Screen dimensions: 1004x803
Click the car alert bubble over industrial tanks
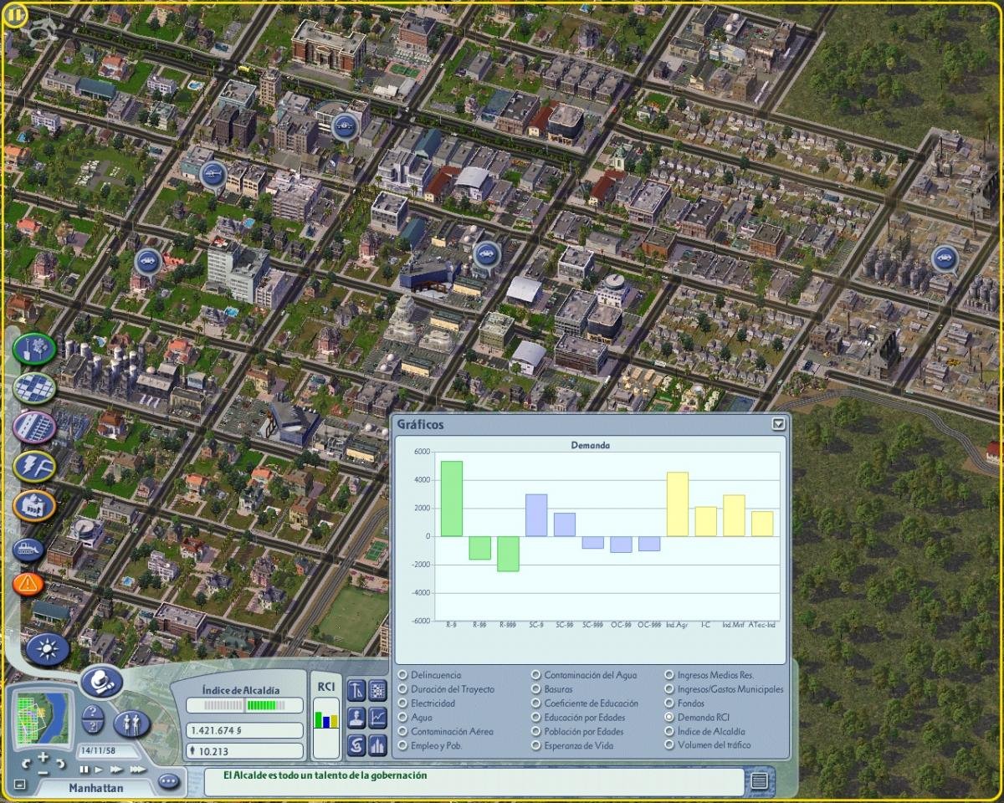[945, 258]
